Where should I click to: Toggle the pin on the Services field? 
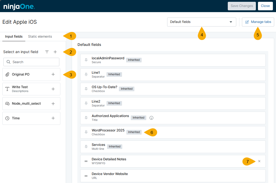point(86,146)
